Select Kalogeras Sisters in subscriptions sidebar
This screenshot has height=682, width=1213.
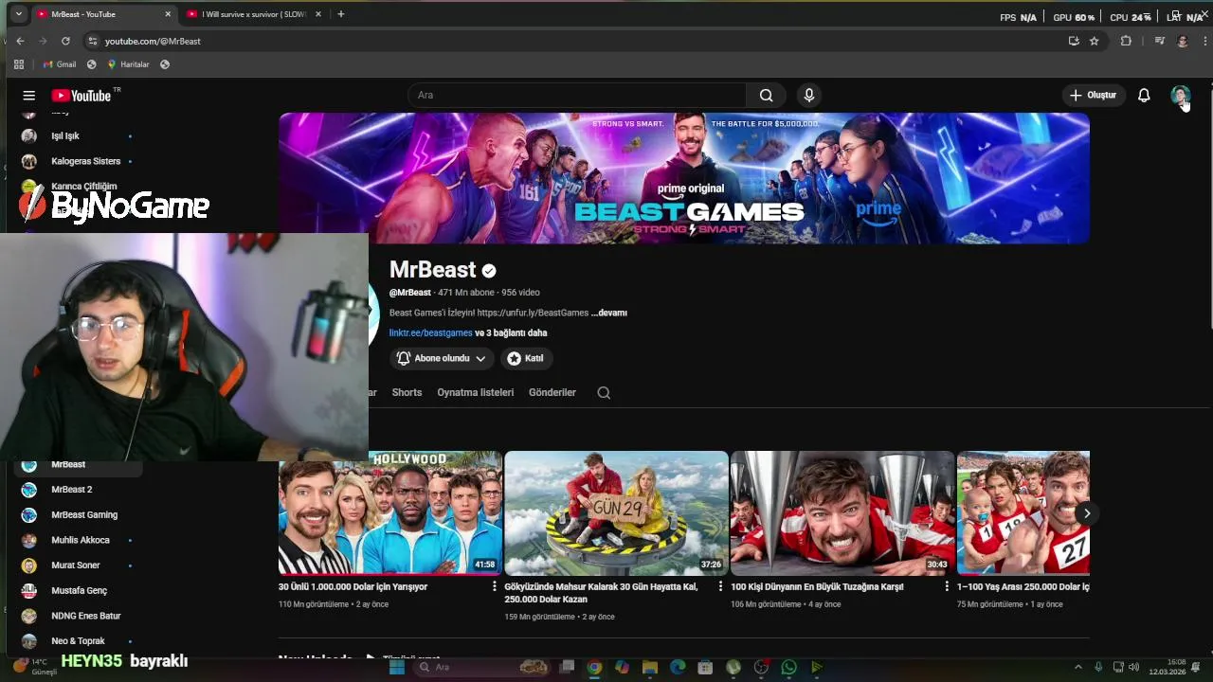[x=85, y=161]
